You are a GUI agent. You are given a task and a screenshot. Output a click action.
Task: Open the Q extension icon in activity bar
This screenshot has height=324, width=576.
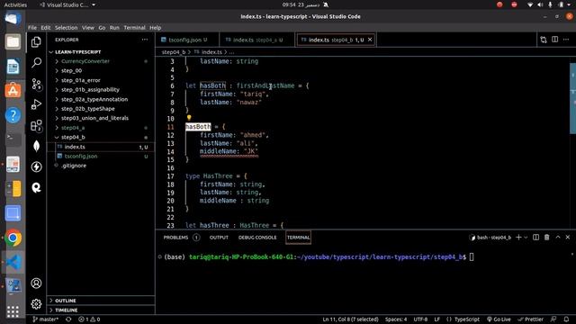click(x=36, y=188)
